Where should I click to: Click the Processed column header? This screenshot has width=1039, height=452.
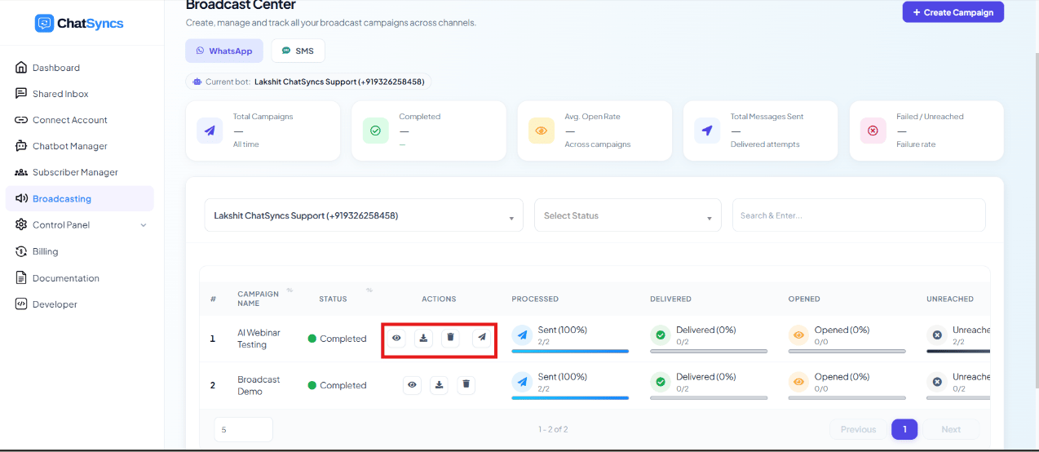click(535, 299)
